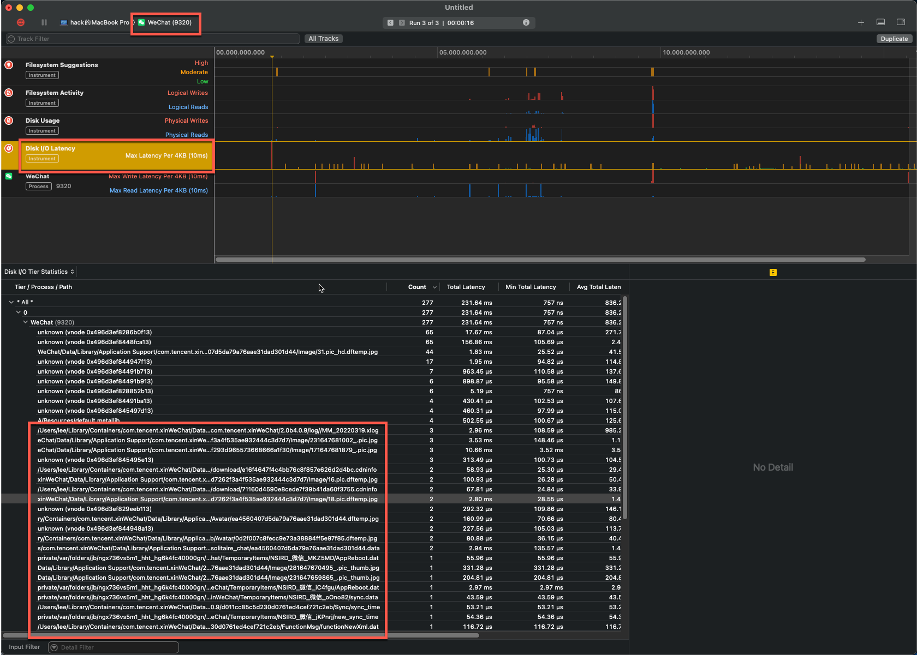Select the 31.pic_hd.dftemp.jpg row

(x=312, y=352)
